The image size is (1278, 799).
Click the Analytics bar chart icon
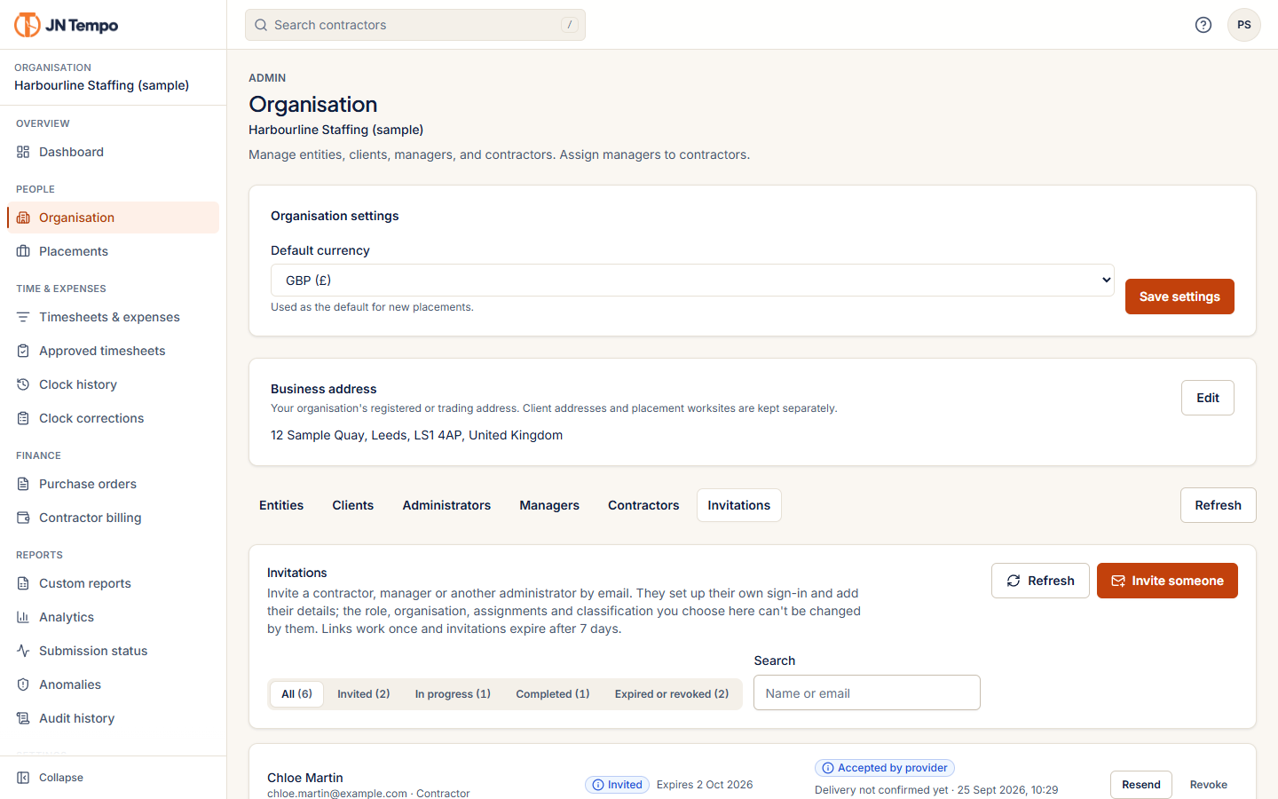click(23, 617)
